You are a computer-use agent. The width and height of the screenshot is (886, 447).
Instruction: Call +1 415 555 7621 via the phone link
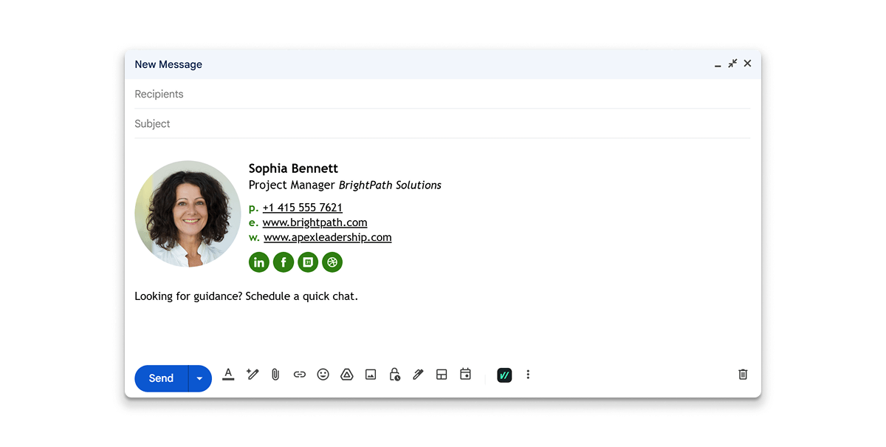point(303,208)
